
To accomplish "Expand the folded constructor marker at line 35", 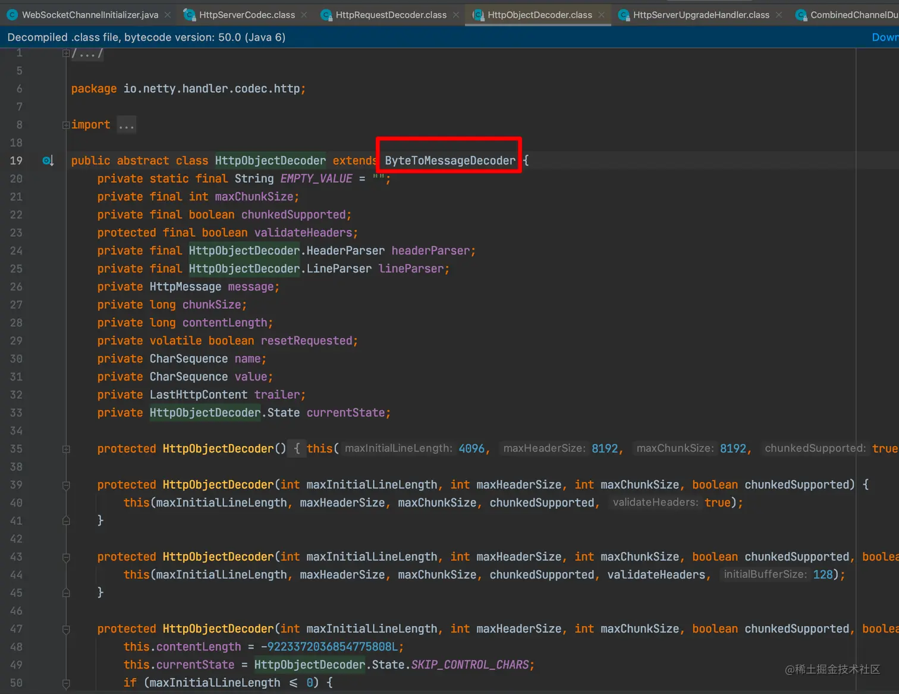I will pos(66,449).
